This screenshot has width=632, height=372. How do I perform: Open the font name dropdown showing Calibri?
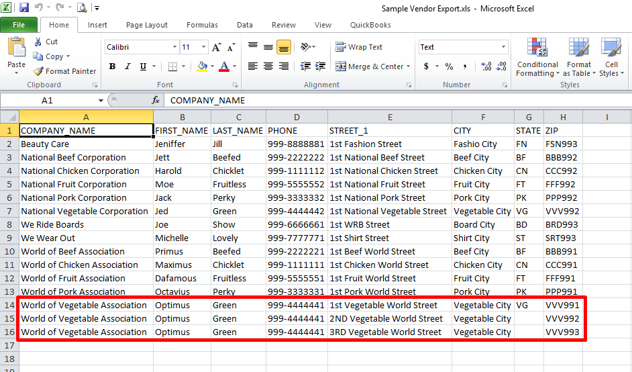[174, 47]
